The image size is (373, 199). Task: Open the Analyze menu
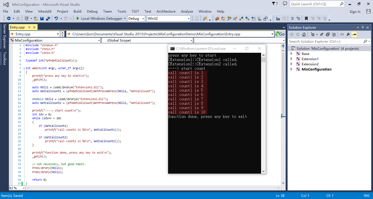[187, 11]
